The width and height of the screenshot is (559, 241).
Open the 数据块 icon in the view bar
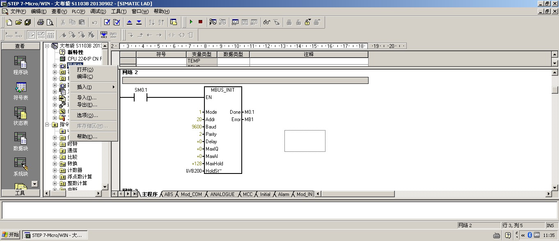pyautogui.click(x=21, y=142)
